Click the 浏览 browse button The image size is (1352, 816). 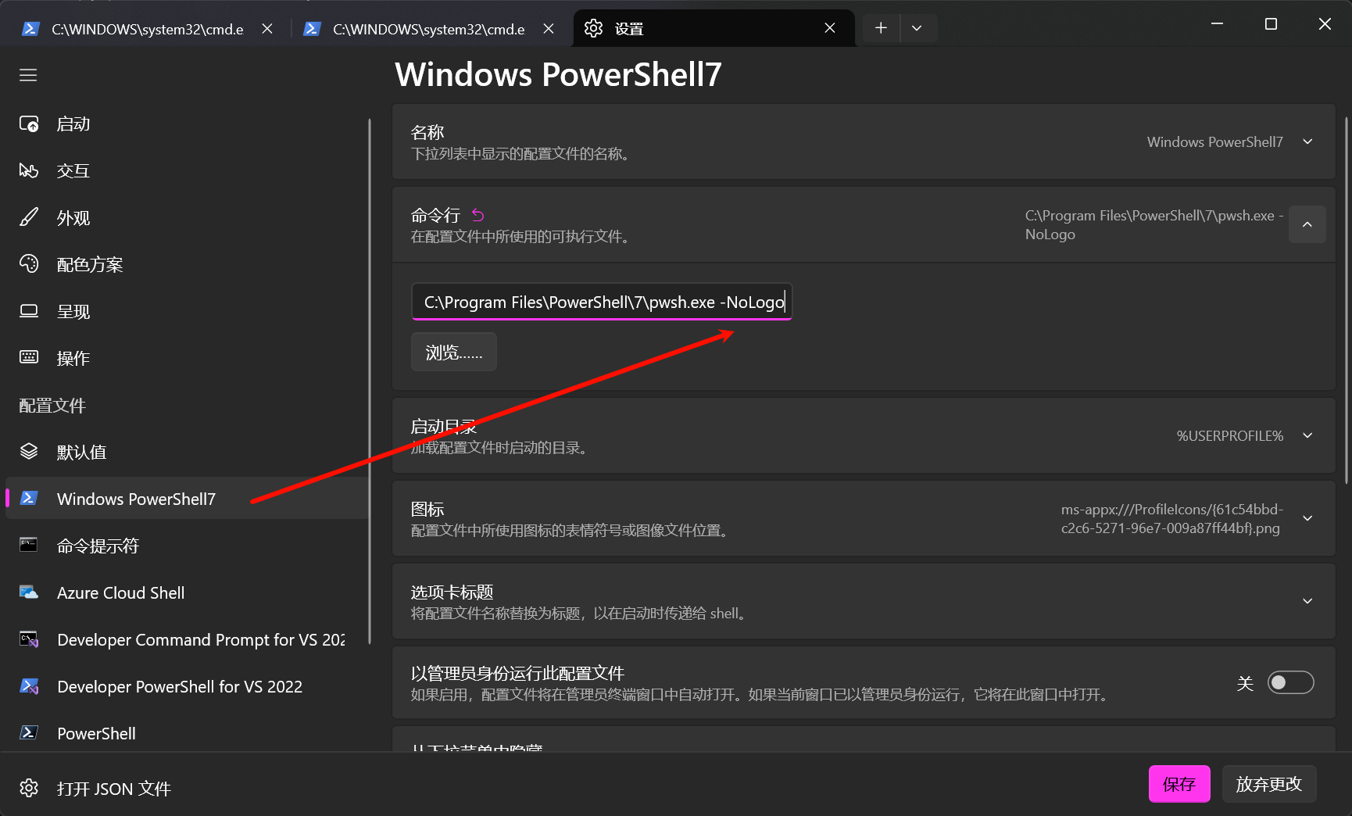454,353
